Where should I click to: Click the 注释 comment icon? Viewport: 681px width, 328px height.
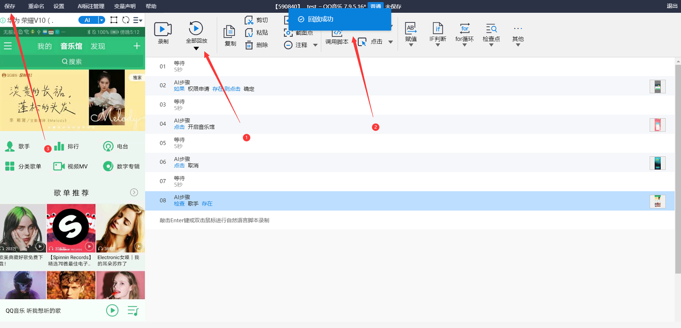(x=288, y=45)
